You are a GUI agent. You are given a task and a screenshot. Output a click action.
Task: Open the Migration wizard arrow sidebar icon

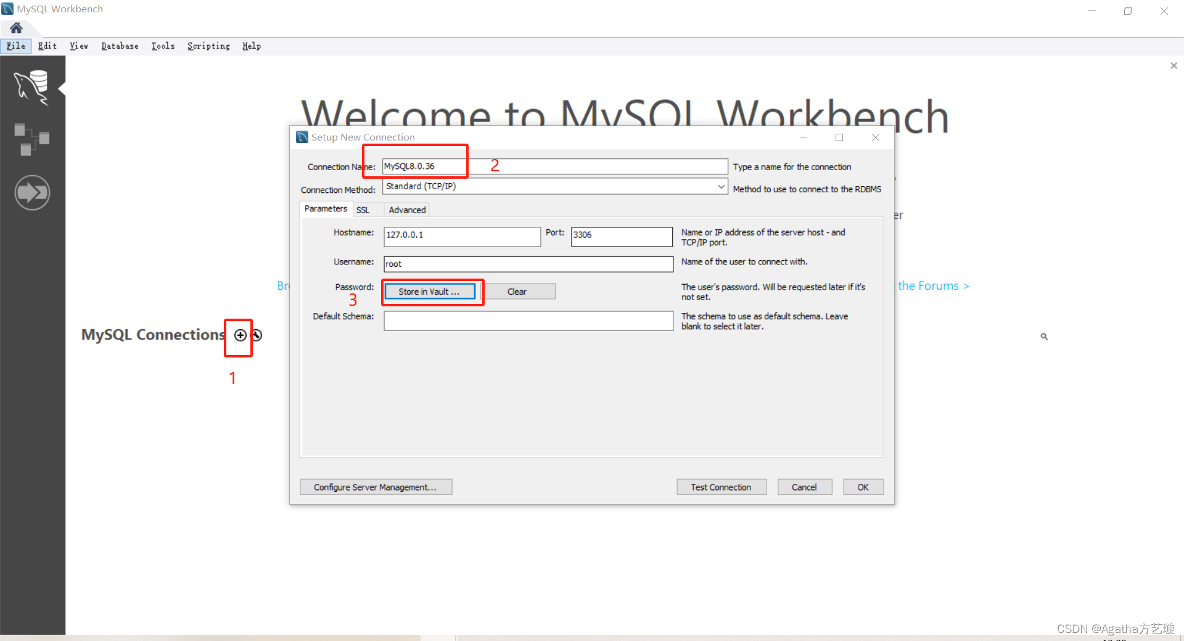pyautogui.click(x=32, y=193)
